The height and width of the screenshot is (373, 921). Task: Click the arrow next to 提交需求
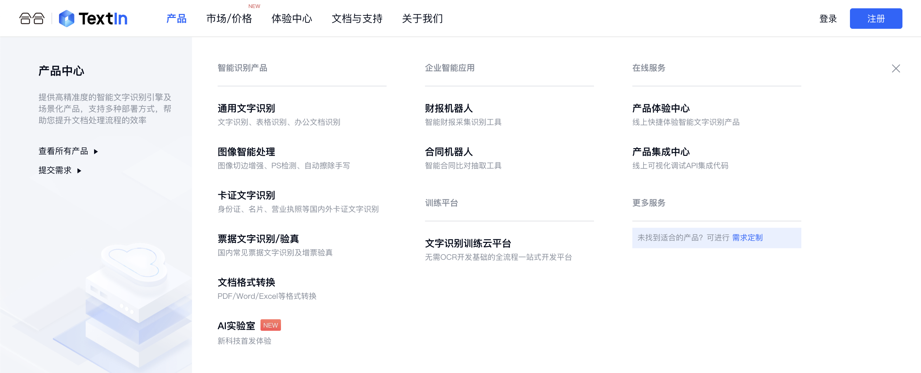[79, 171]
